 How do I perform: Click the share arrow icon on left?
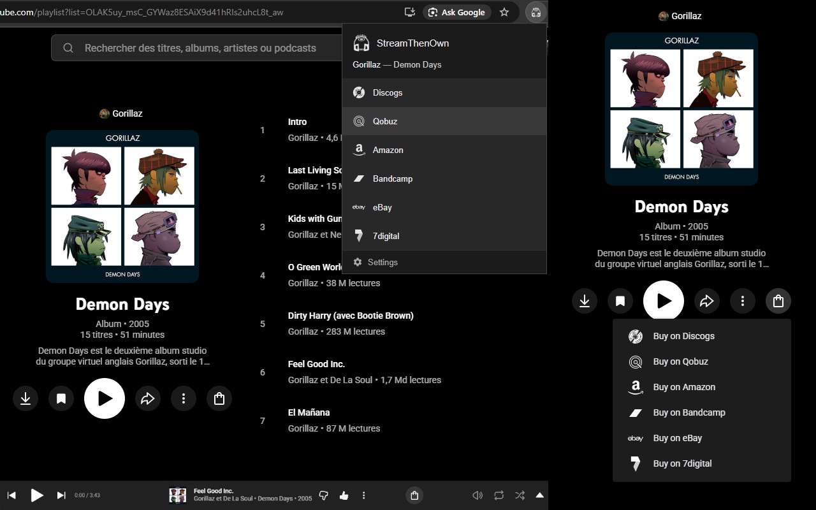[x=148, y=398]
